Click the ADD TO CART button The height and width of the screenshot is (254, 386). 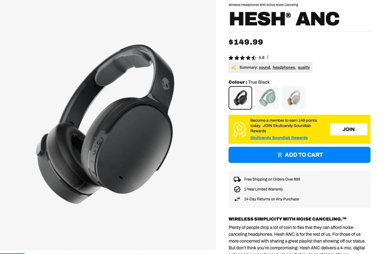(299, 155)
